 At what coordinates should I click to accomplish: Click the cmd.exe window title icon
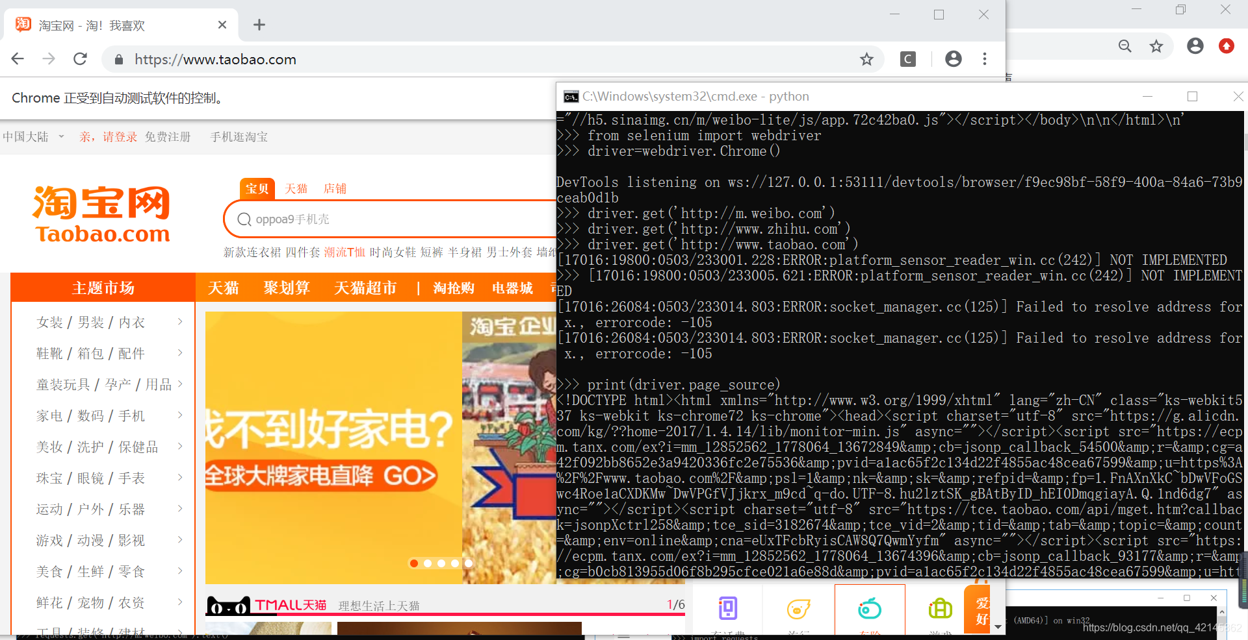tap(571, 97)
